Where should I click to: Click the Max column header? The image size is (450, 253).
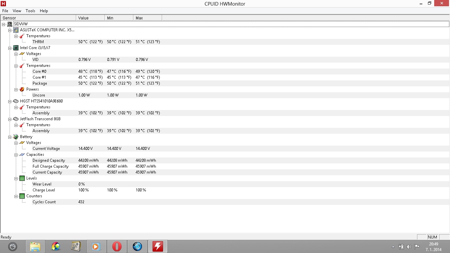148,18
